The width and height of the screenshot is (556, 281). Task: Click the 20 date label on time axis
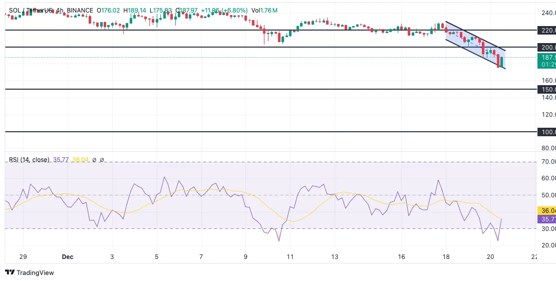pos(490,256)
